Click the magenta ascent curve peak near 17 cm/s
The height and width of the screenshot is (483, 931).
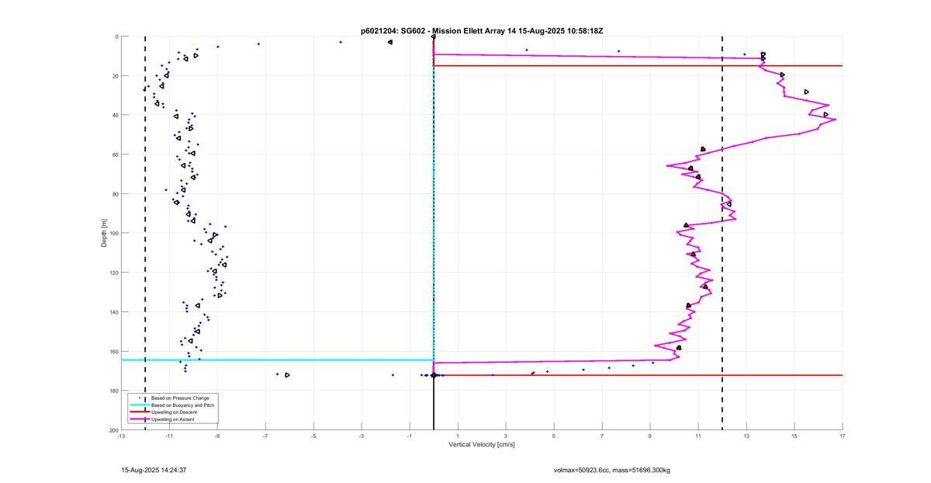point(834,119)
